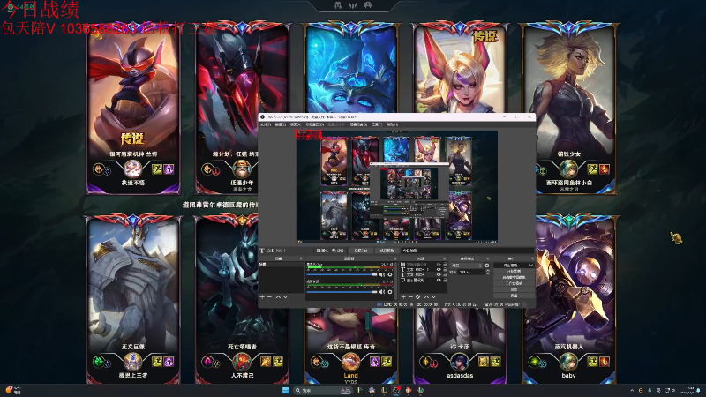Open the Scene Collection menu in OBS

click(x=359, y=124)
